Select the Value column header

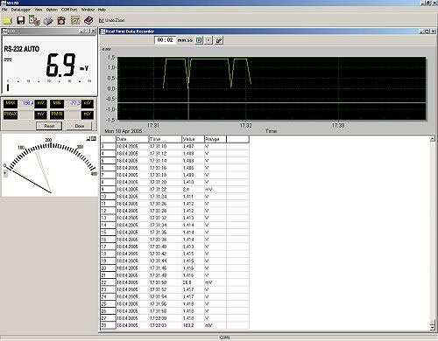pos(193,139)
